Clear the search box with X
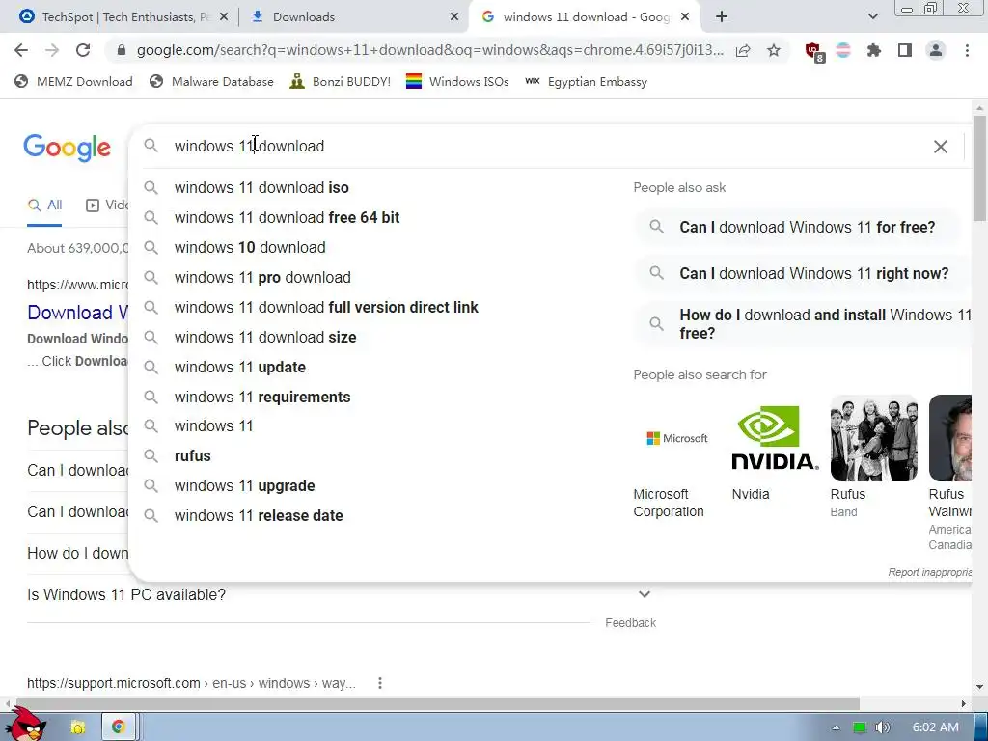 940,147
